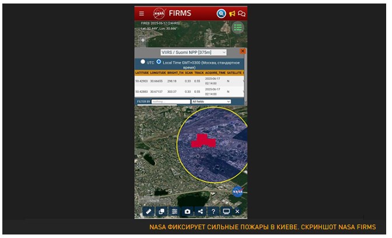Select the measure ruler tool
Image resolution: width=392 pixels, height=238 pixels.
(148, 212)
